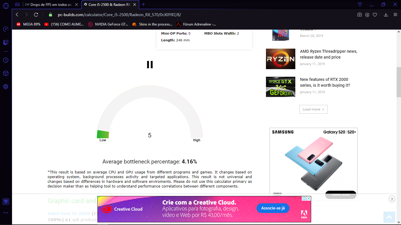Open the GX Corner gamepad icon

(17, 4)
